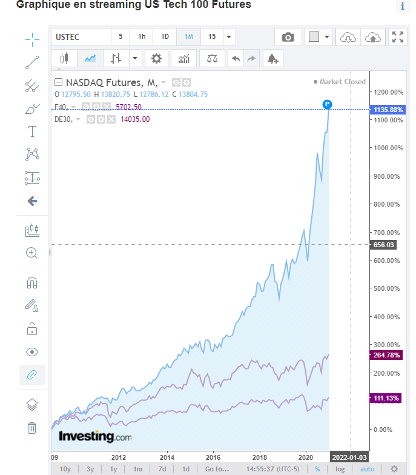Take a chart snapshot with camera icon
The height and width of the screenshot is (475, 416).
tap(288, 37)
